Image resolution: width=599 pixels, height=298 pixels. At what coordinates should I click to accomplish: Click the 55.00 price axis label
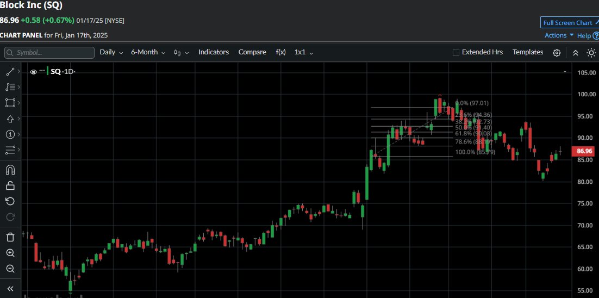pos(586,291)
